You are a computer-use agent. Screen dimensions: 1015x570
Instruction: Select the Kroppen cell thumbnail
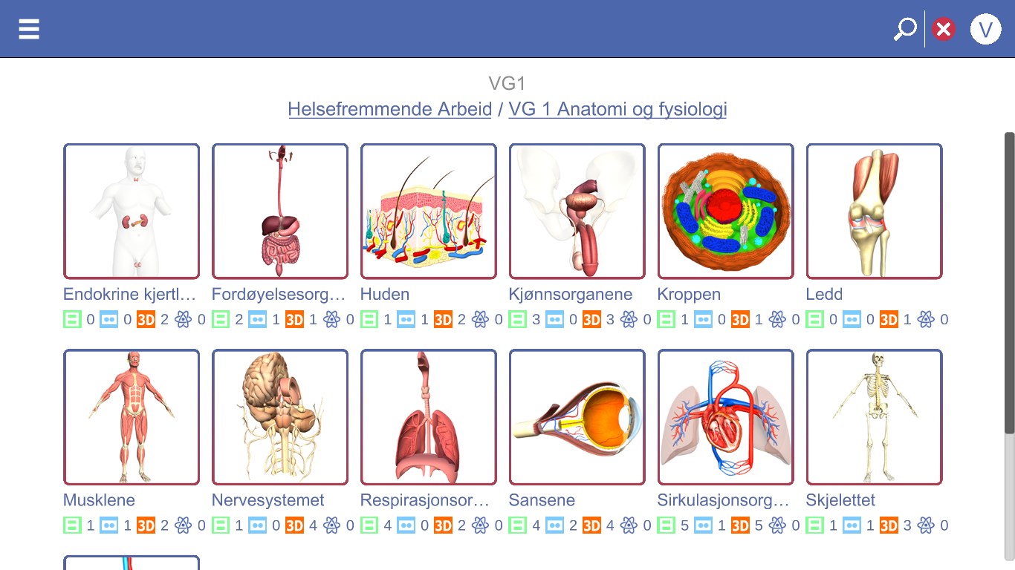point(726,212)
